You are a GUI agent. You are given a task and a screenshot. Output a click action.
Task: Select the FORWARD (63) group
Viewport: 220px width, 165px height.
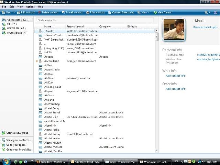tap(14, 28)
